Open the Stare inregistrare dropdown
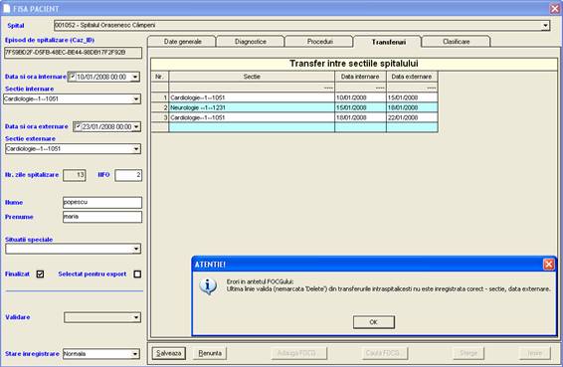Image resolution: width=563 pixels, height=367 pixels. click(x=135, y=354)
